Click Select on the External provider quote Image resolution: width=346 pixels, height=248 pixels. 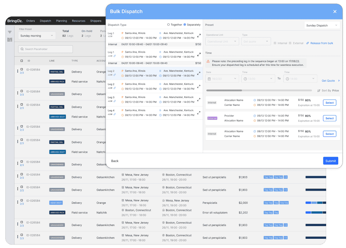click(x=329, y=118)
